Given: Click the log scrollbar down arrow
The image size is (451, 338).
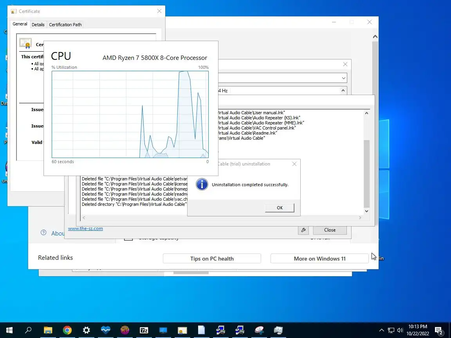Looking at the screenshot, I should 366,211.
